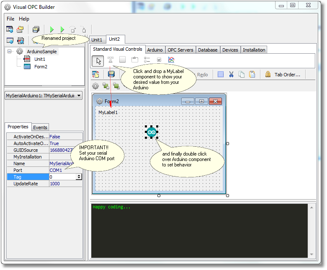Open the Database palette tab

[x=208, y=50]
